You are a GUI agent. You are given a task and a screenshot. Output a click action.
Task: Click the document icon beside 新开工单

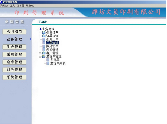point(44,39)
